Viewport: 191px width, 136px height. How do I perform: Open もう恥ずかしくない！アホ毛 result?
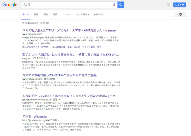[70, 96]
